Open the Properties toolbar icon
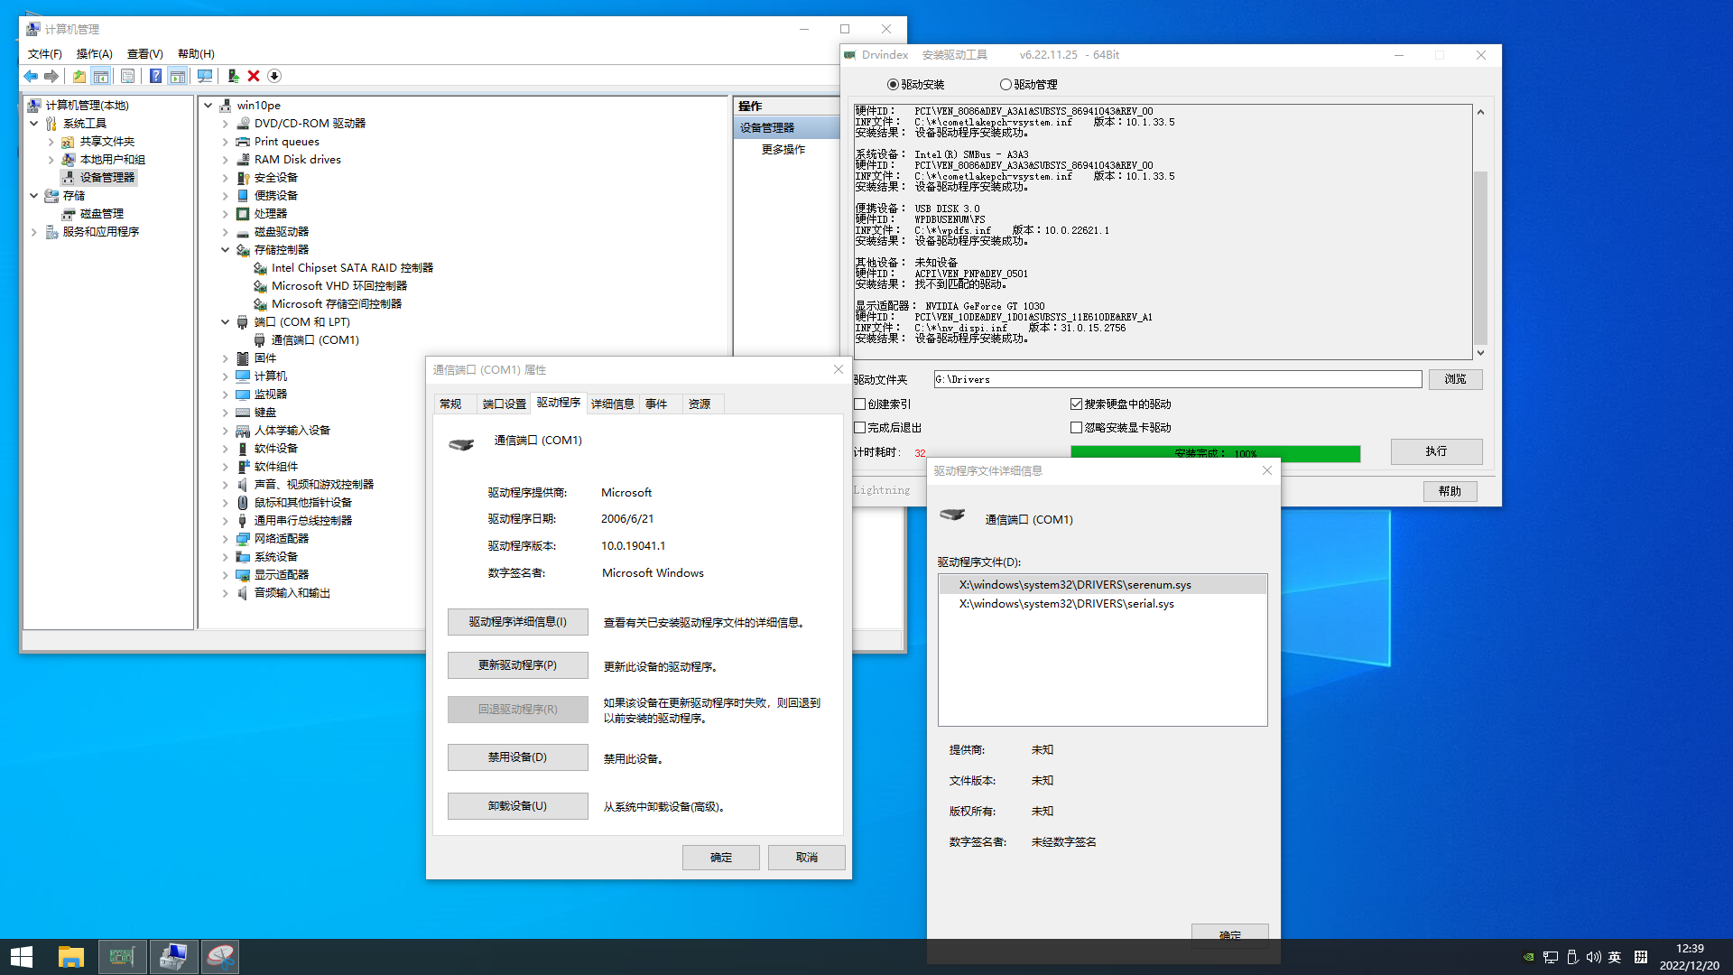Image resolution: width=1733 pixels, height=975 pixels. 127,77
